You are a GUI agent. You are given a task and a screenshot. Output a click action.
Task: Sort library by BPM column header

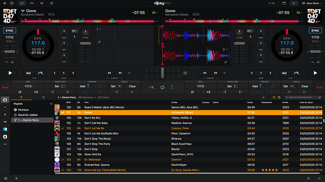tap(68, 102)
